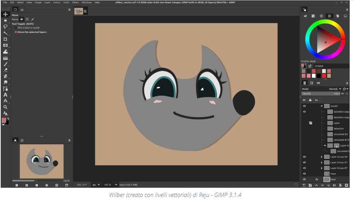Switch to the Paths tab
354x202 pixels.
pos(318,83)
